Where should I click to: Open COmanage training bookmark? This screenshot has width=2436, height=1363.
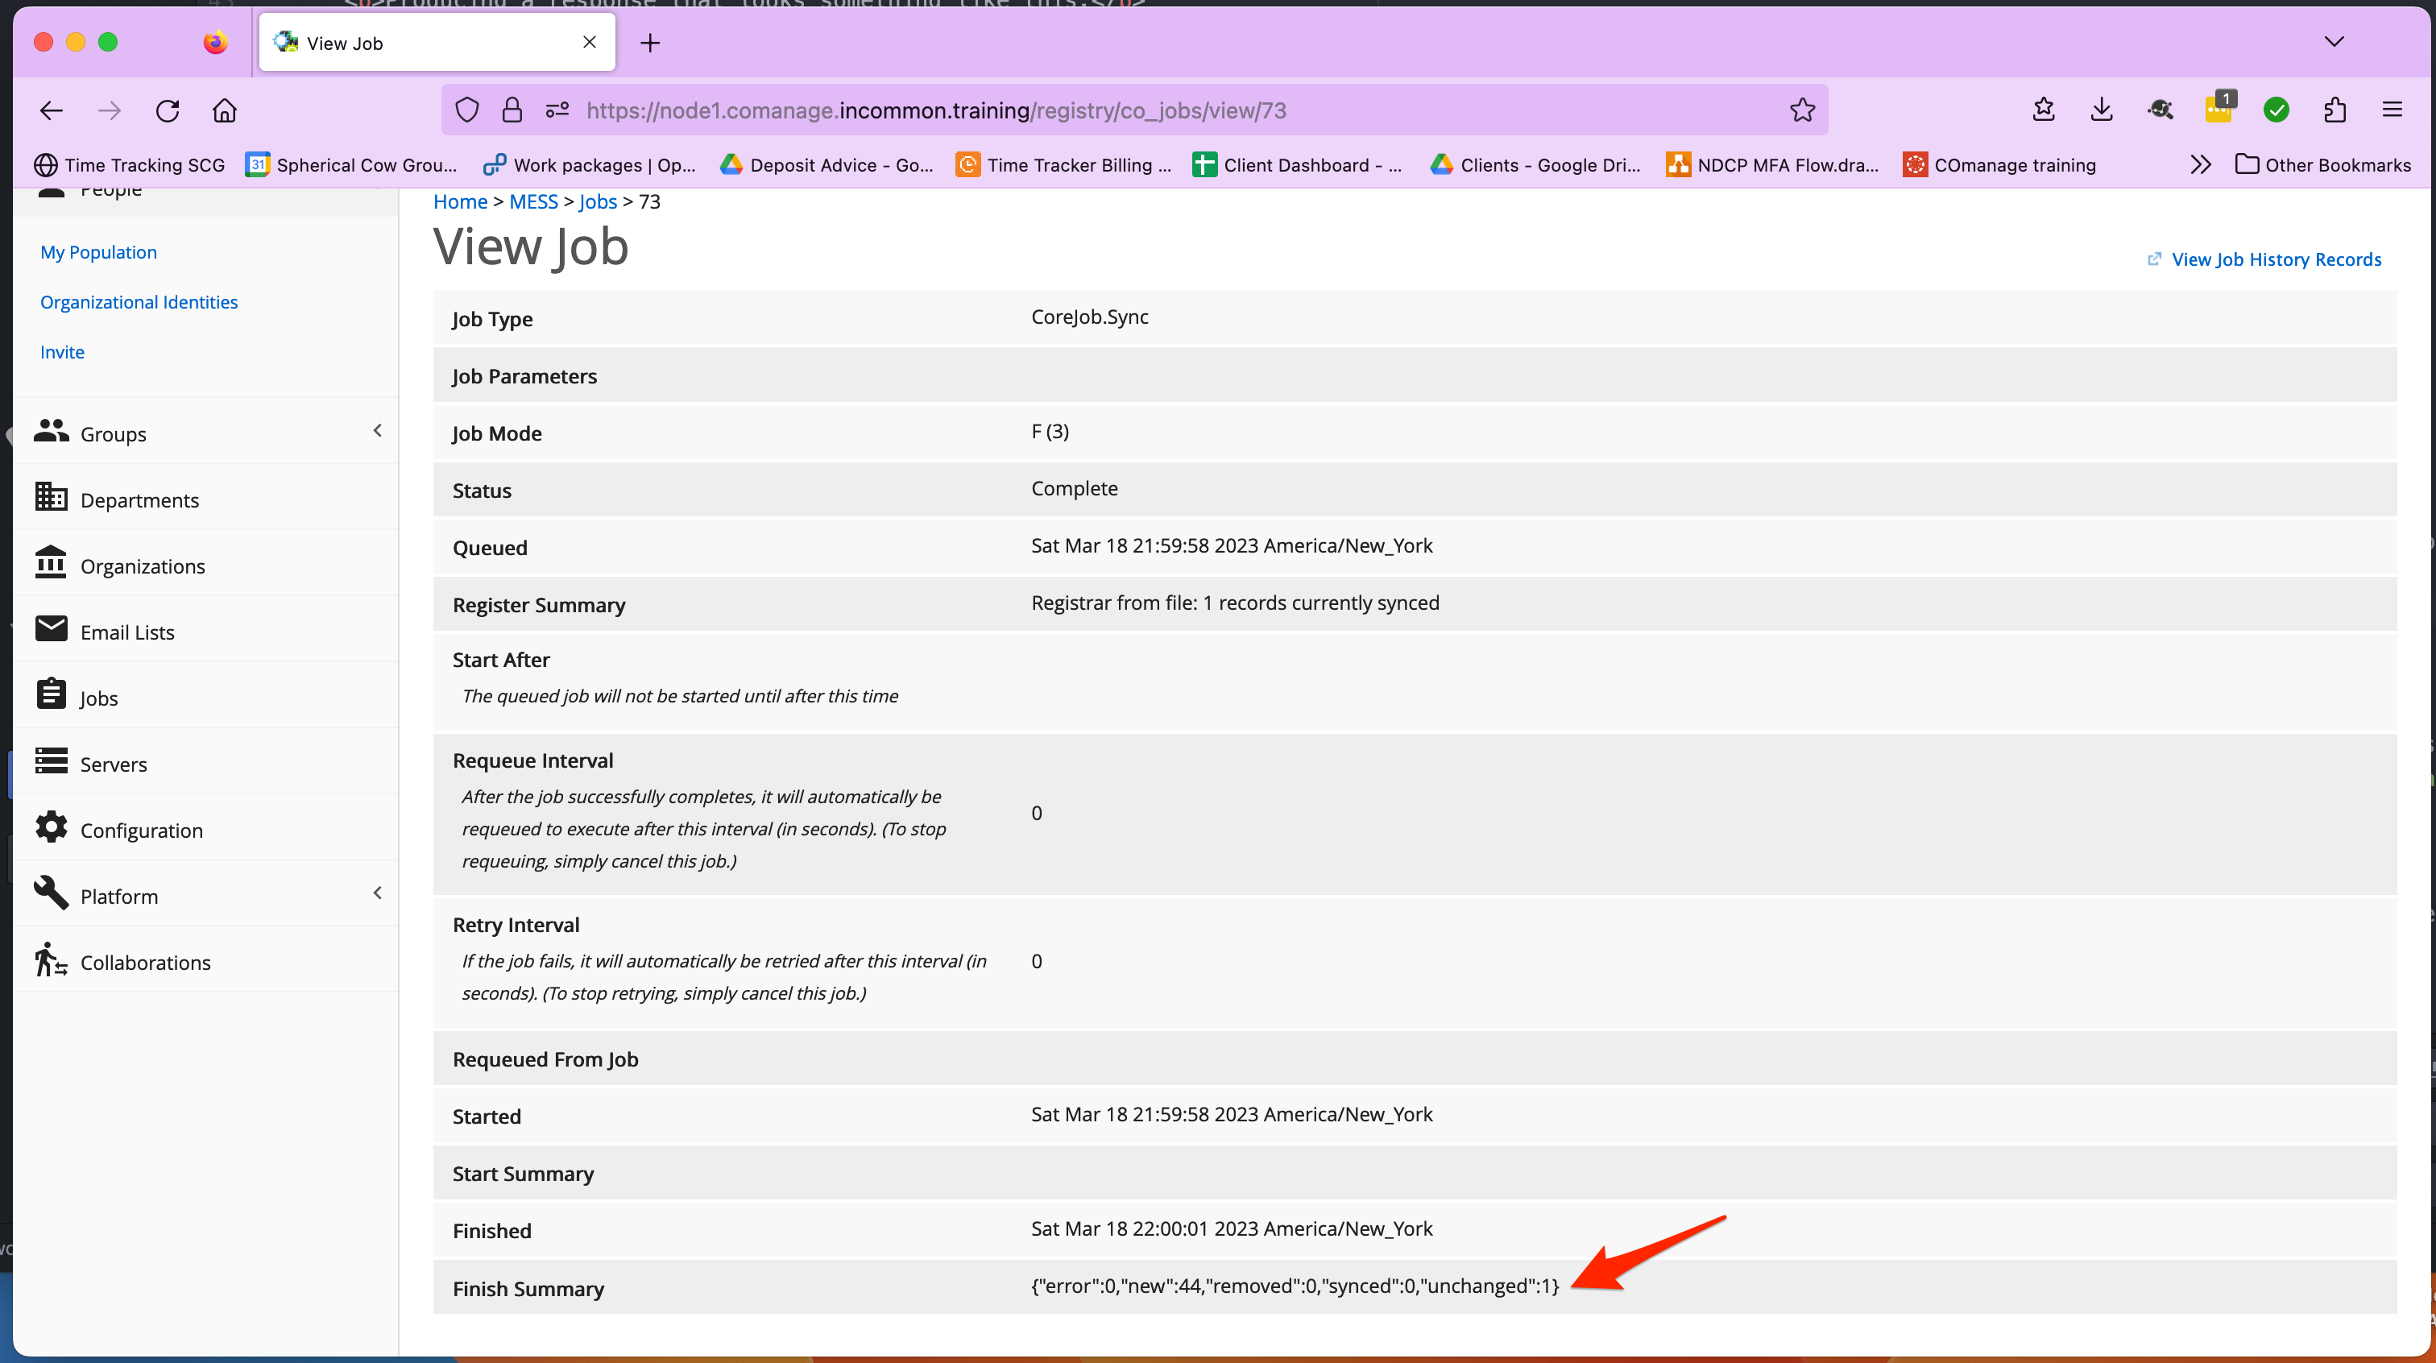1999,164
